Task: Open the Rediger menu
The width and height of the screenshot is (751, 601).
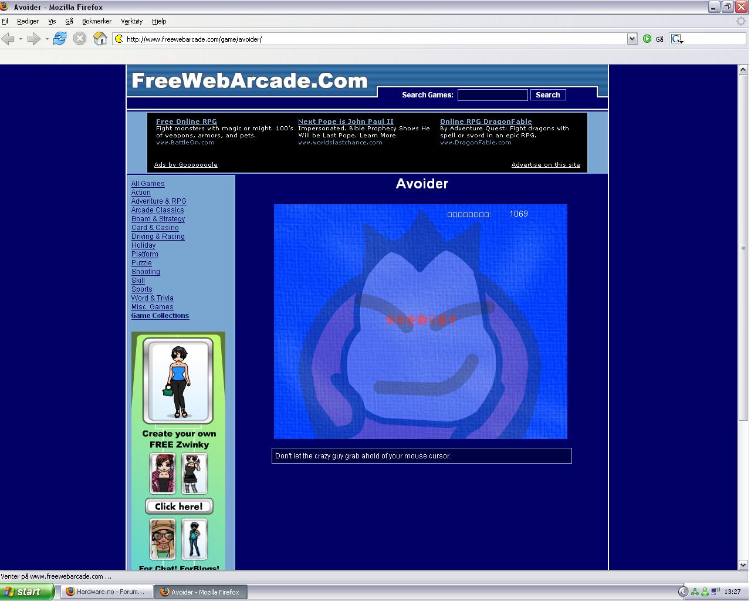Action: [28, 21]
